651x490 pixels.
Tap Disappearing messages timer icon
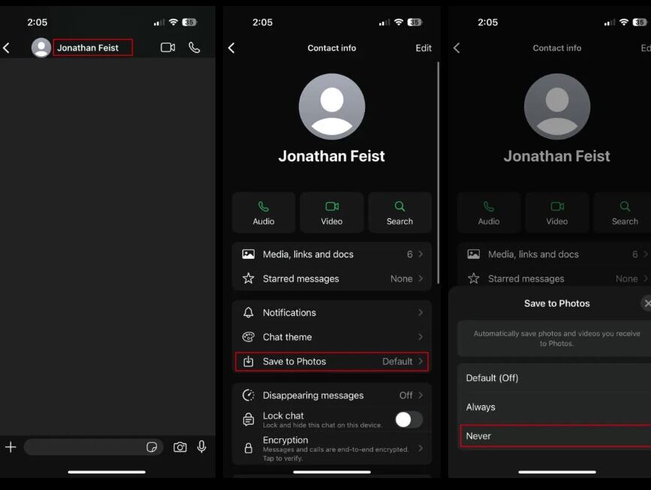249,395
